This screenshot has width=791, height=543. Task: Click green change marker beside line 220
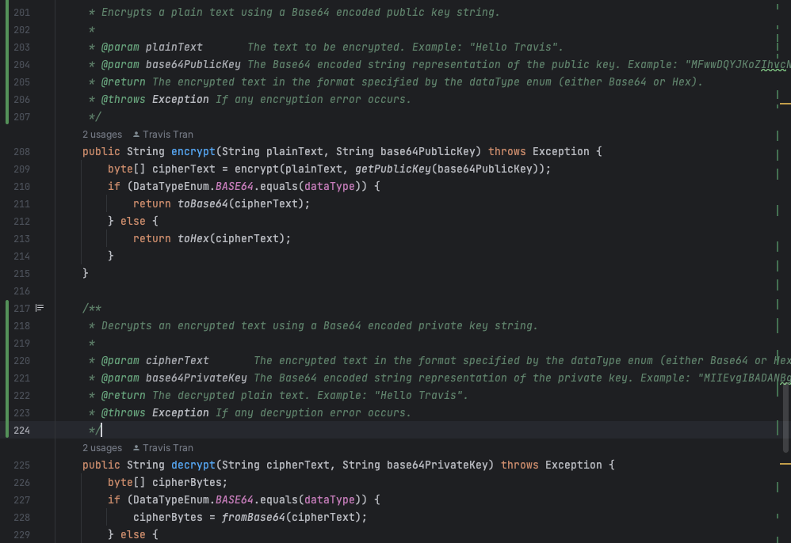pyautogui.click(x=7, y=360)
